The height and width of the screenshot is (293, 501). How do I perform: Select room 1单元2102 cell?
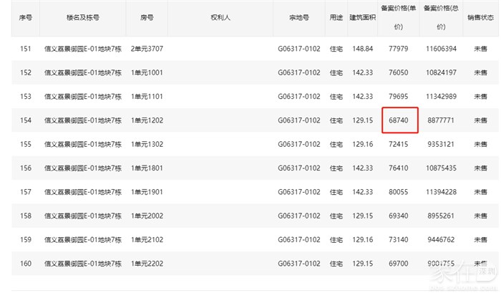point(147,239)
